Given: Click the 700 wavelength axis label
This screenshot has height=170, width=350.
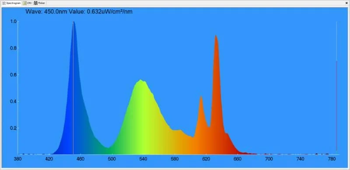Looking at the screenshot, I should tap(269, 159).
